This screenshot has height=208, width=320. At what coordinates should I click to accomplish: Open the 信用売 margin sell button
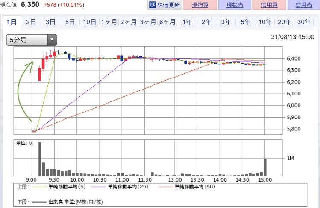(304, 5)
